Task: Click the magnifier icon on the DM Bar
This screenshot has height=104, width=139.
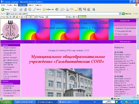Action: coord(69,17)
